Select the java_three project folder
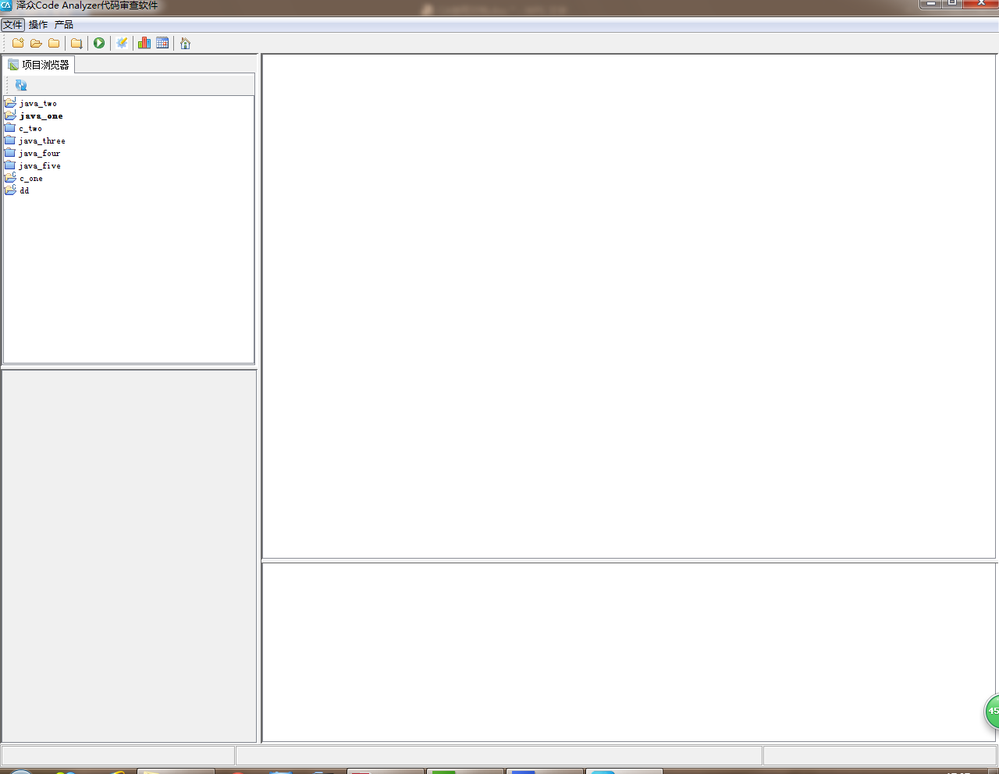The width and height of the screenshot is (999, 774). pyautogui.click(x=42, y=140)
